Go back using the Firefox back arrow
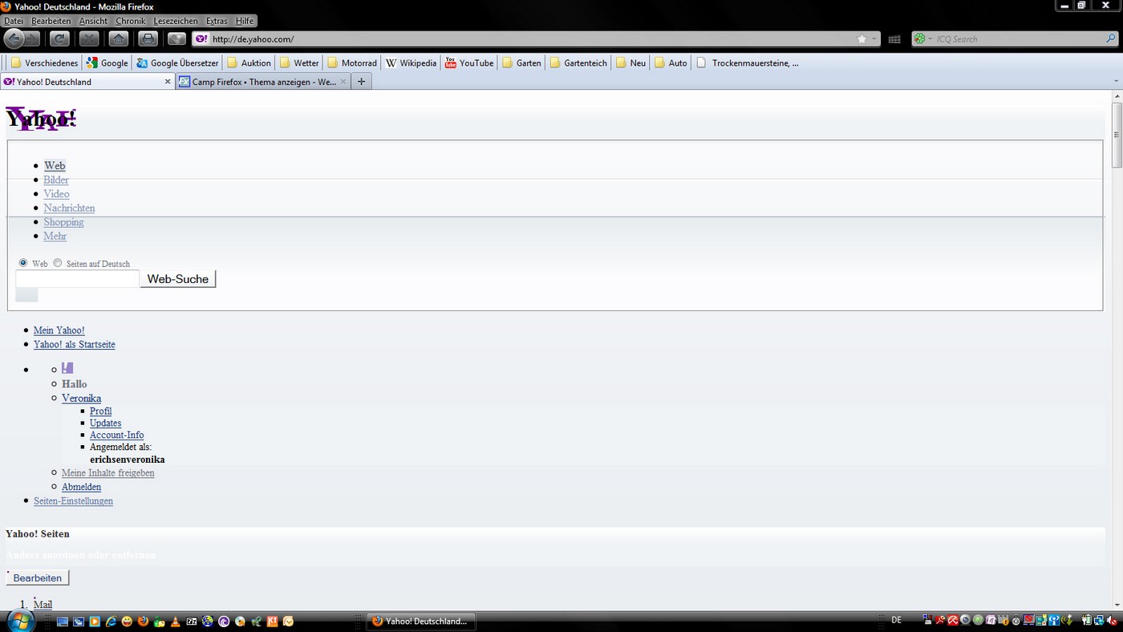This screenshot has height=632, width=1123. (x=14, y=38)
